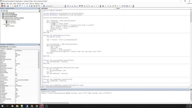Click the Parameter Info icon
The image size is (192, 108).
coord(75,6)
